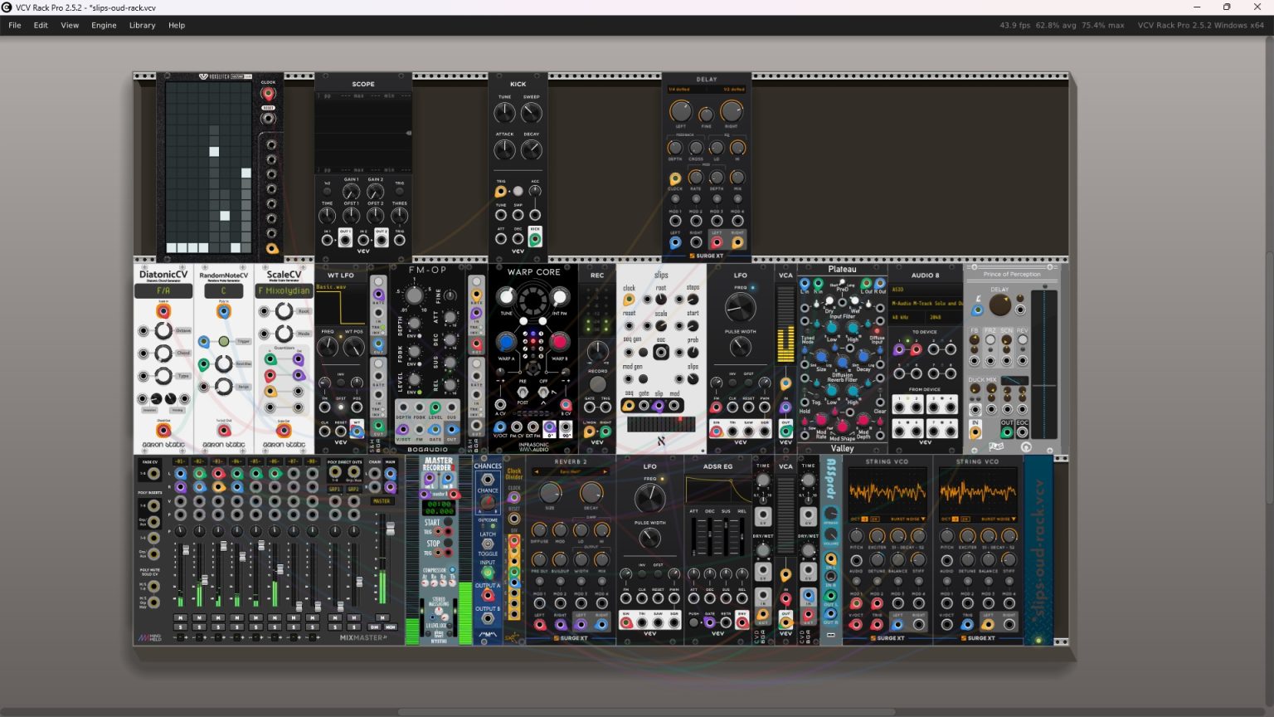Click the KICK module TUNE knob
This screenshot has height=717, width=1274.
[x=504, y=113]
